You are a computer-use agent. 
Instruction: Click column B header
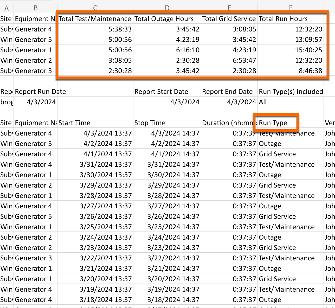pyautogui.click(x=35, y=8)
